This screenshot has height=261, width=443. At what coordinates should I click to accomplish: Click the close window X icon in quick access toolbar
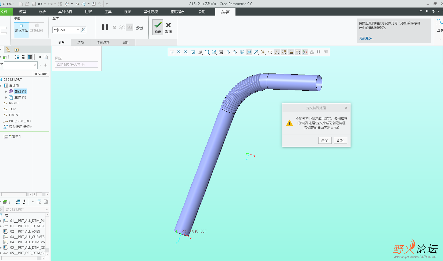point(77,4)
